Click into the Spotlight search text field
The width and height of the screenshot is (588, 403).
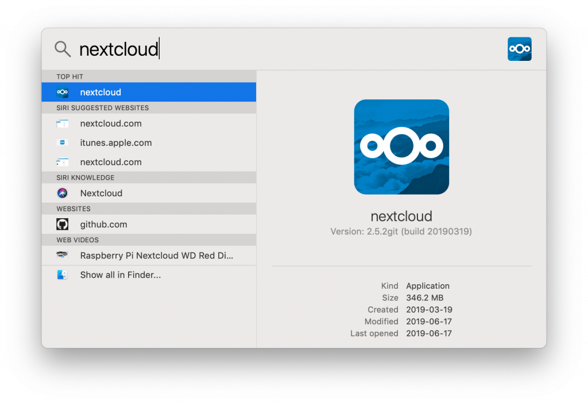(x=287, y=49)
